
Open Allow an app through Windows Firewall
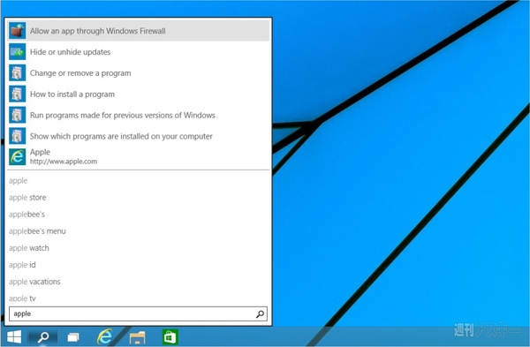point(139,31)
